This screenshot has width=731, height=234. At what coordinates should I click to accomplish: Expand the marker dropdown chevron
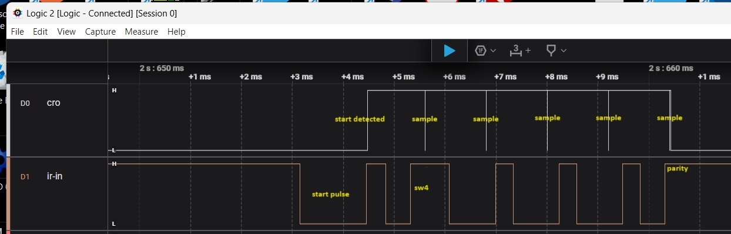click(564, 51)
